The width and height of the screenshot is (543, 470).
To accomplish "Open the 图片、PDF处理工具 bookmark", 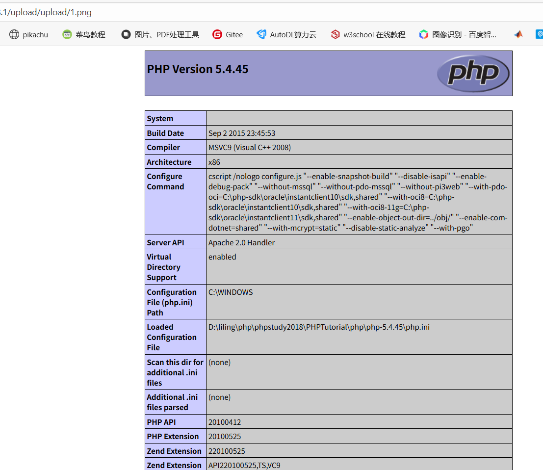I will tap(160, 35).
